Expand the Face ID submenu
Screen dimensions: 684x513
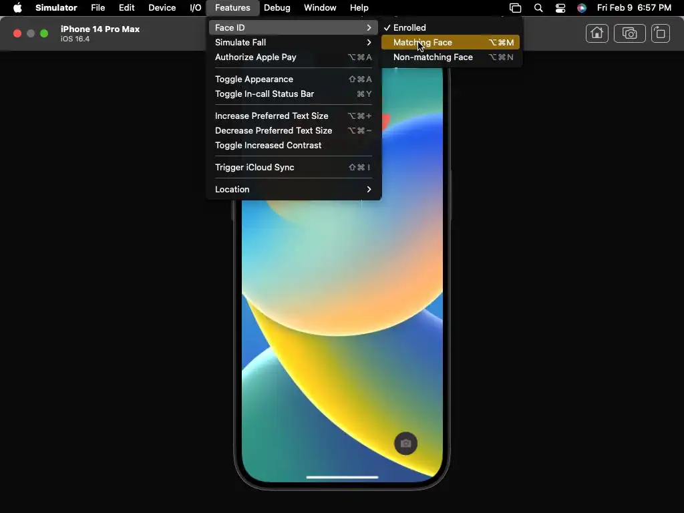[293, 27]
